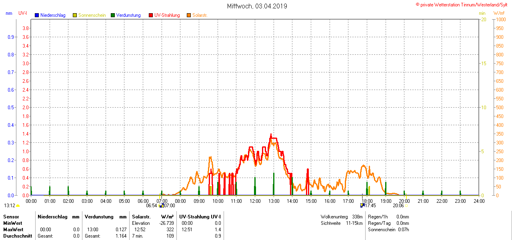Click the min axis unit label at top right
This screenshot has height=240, width=512.
[482, 13]
